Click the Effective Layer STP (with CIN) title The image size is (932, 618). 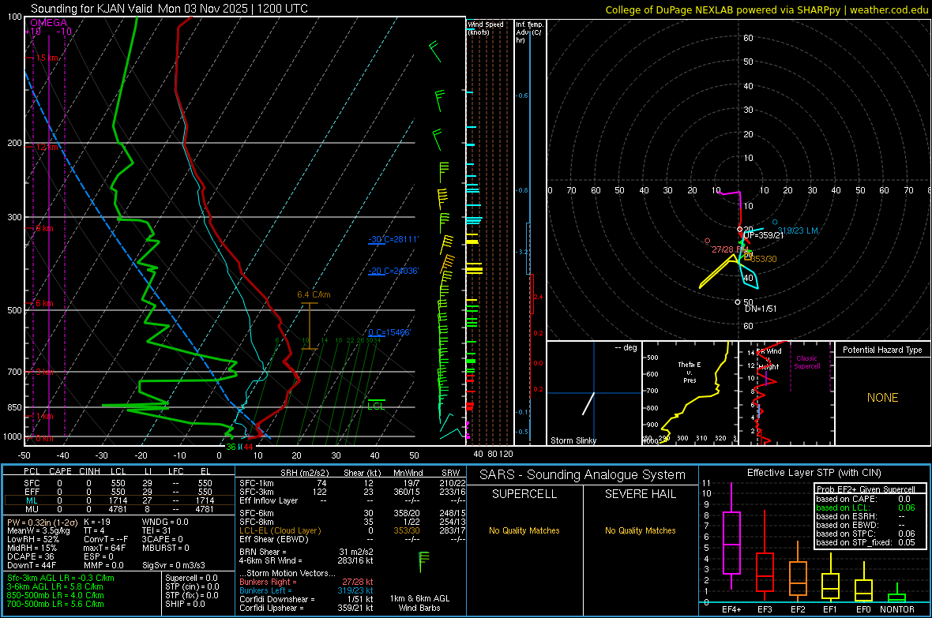(x=814, y=473)
